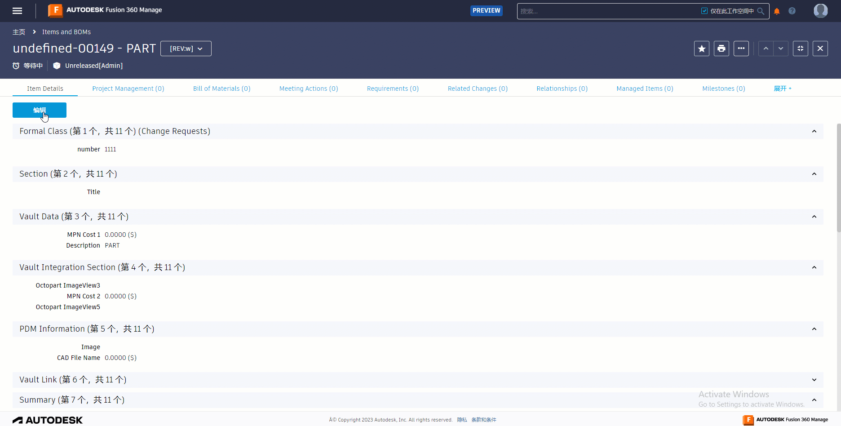Screen dimensions: 841x426
Task: Click the Octopart ImageView5 label
Action: (68, 307)
